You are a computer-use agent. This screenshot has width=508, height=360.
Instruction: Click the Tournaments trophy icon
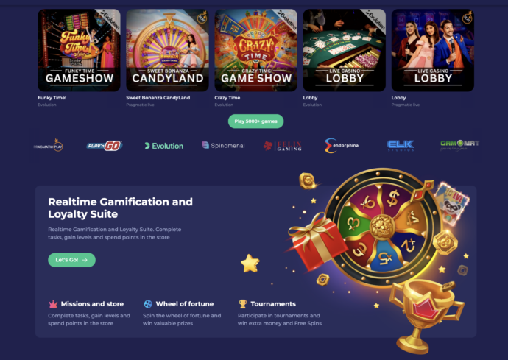pyautogui.click(x=243, y=303)
